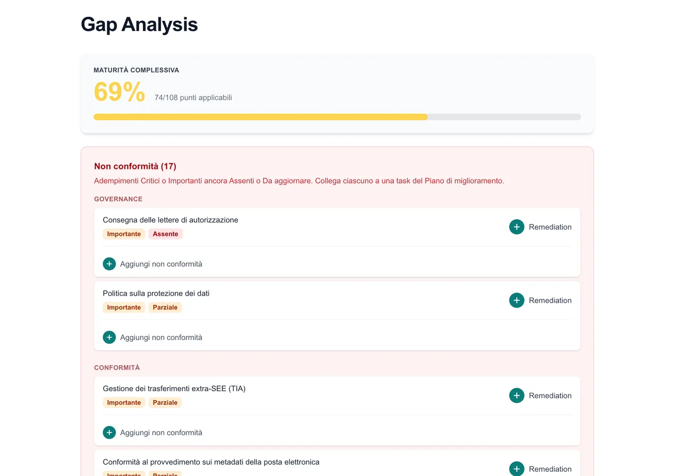Image resolution: width=680 pixels, height=476 pixels.
Task: Click the 69% maturity score
Action: pos(119,92)
